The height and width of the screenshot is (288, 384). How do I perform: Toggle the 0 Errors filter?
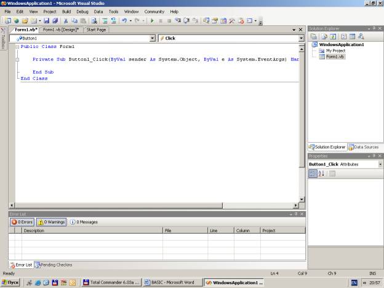[22, 222]
